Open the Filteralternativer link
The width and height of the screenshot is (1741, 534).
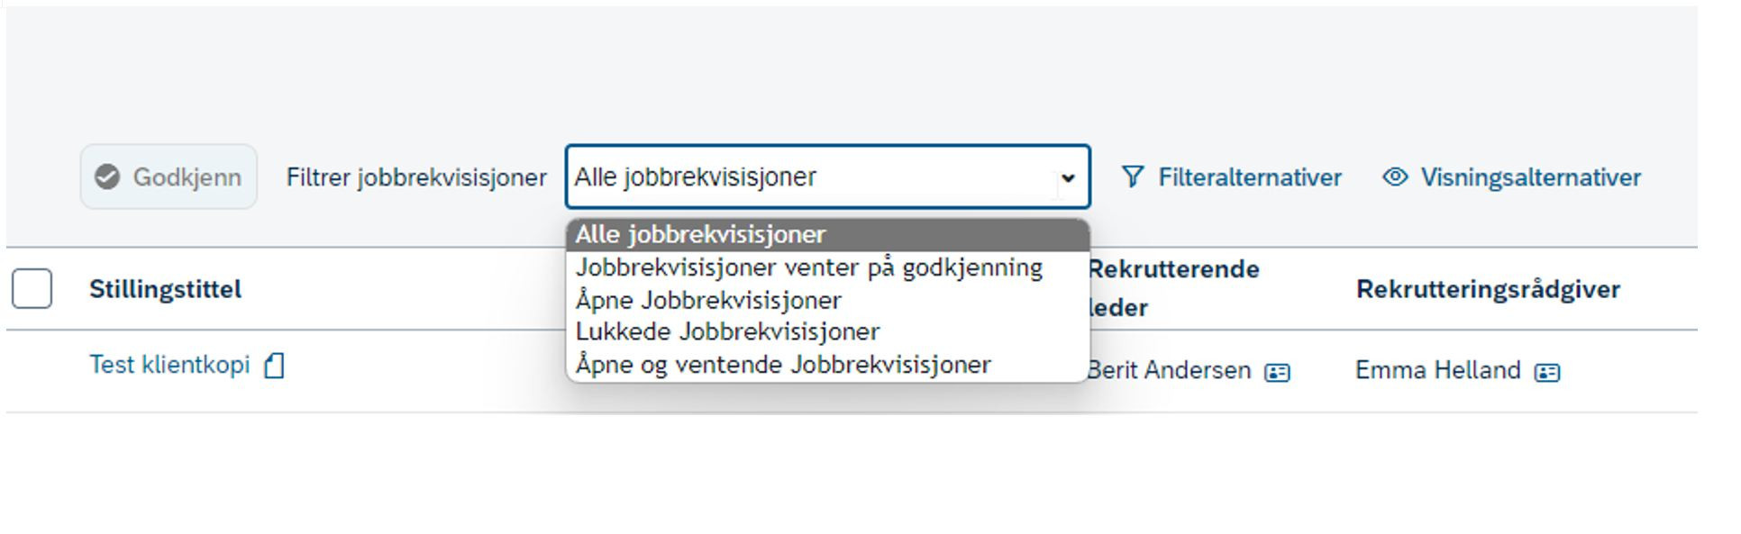click(1249, 177)
